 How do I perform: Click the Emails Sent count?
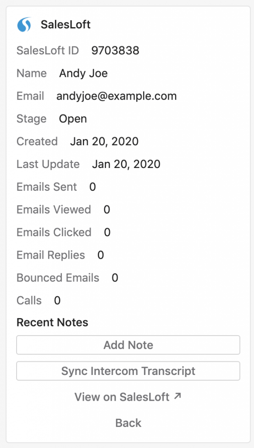tap(93, 187)
